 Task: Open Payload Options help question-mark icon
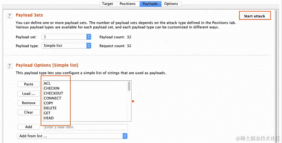point(9,66)
